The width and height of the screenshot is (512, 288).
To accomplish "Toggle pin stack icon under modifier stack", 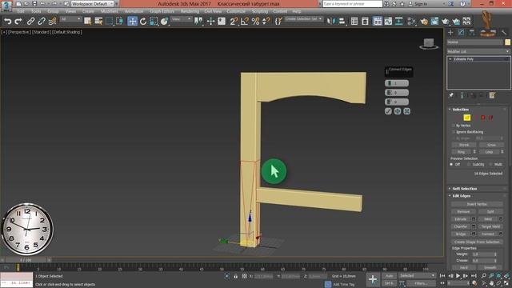I will click(451, 95).
